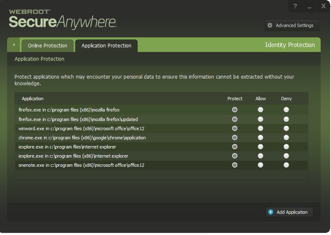The height and width of the screenshot is (235, 331).
Task: Click the Add Application button
Action: tap(289, 212)
